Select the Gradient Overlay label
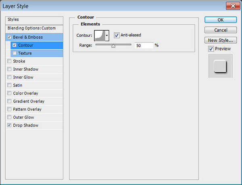This screenshot has height=185, width=242. pyautogui.click(x=29, y=101)
